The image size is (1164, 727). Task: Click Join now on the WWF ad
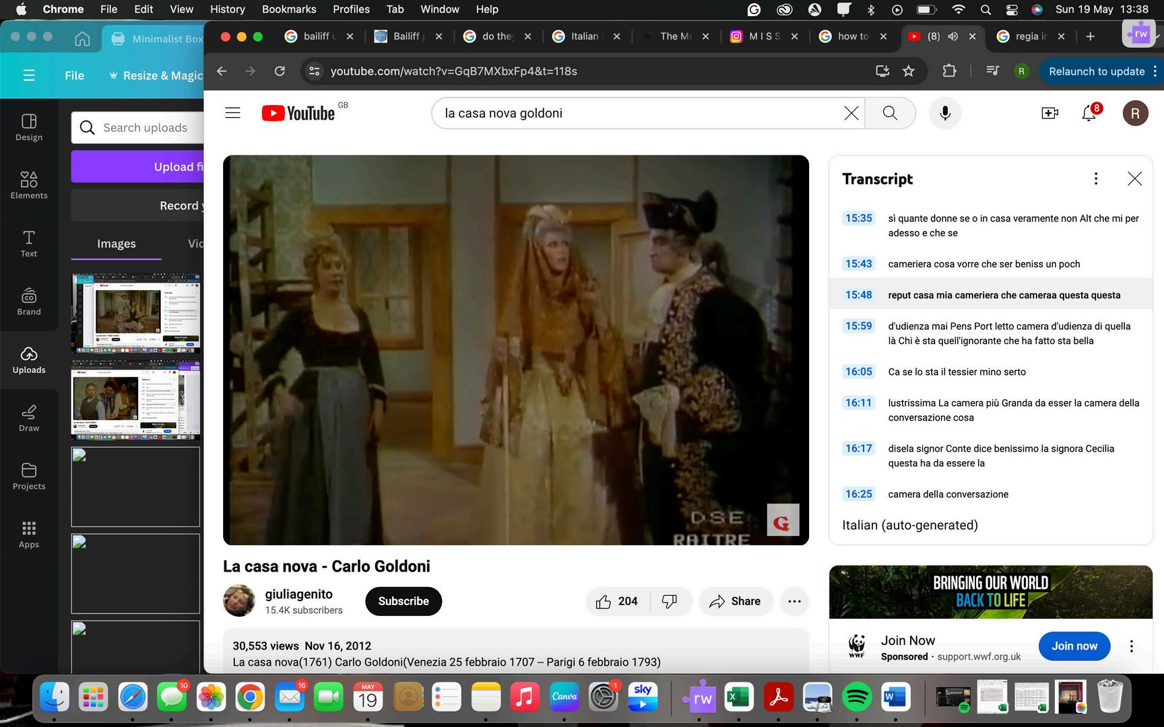[x=1074, y=646]
